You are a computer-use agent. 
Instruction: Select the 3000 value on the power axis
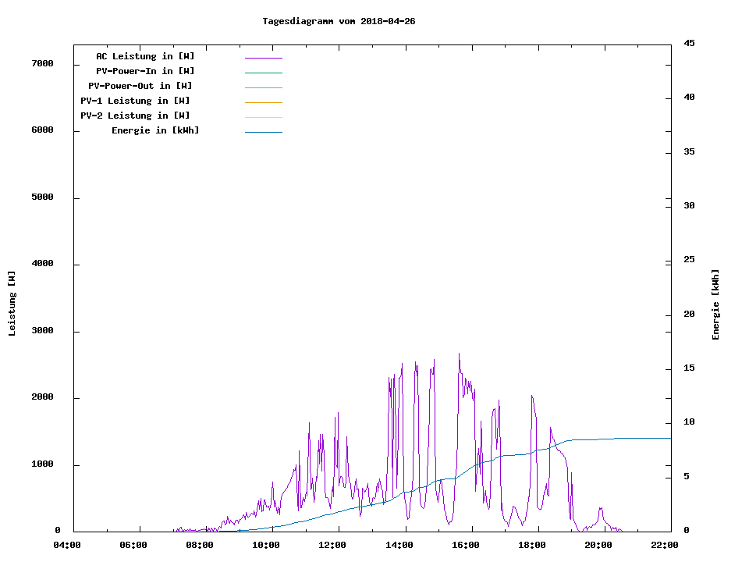tap(42, 331)
